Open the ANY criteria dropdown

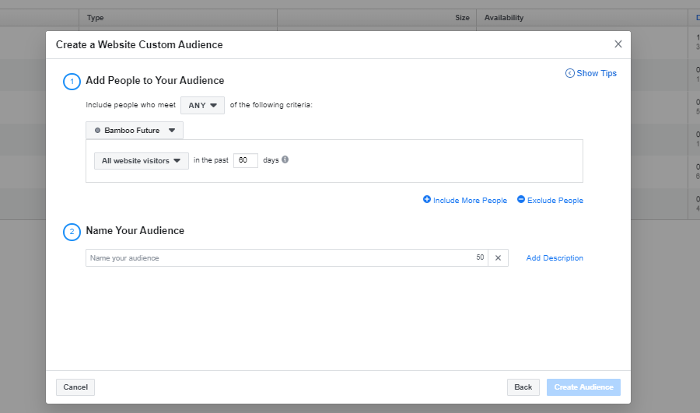(202, 105)
